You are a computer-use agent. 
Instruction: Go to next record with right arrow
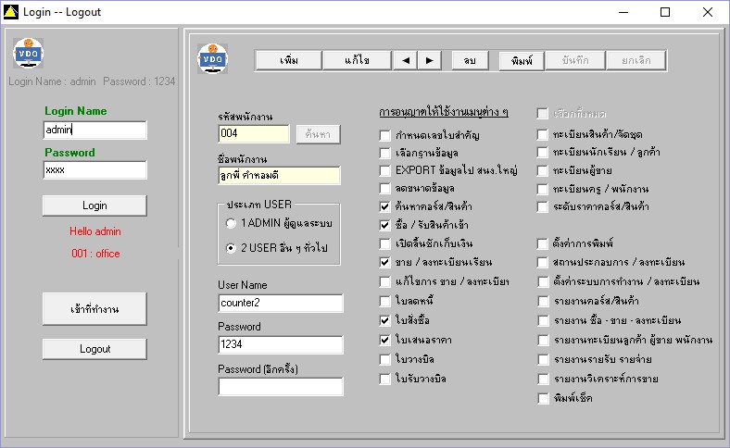pyautogui.click(x=429, y=60)
